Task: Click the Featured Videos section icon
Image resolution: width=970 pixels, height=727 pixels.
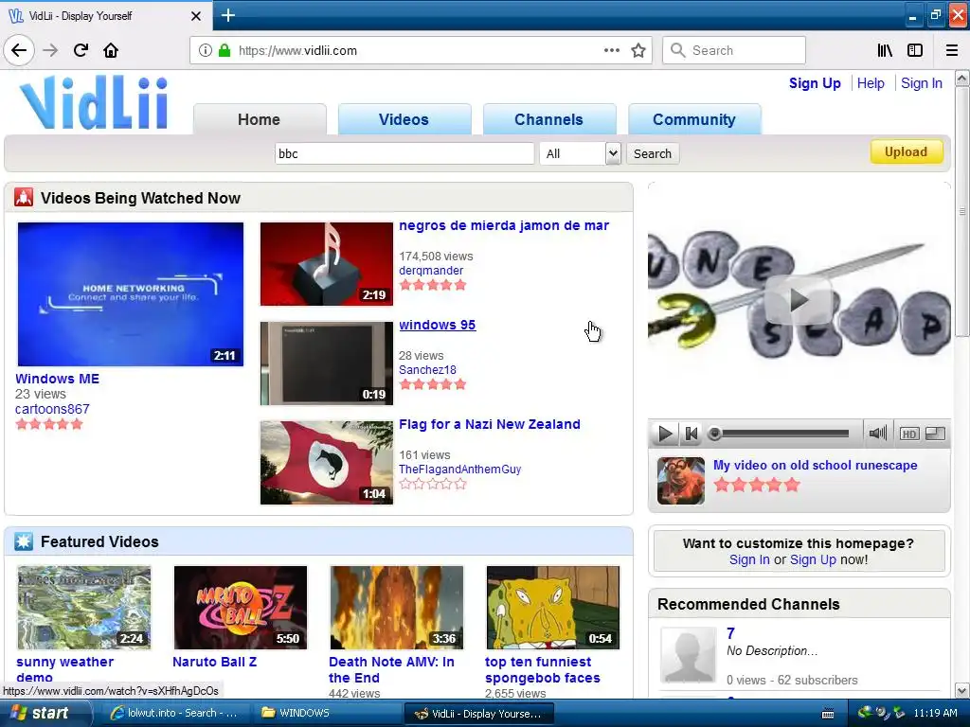Action: tap(24, 541)
